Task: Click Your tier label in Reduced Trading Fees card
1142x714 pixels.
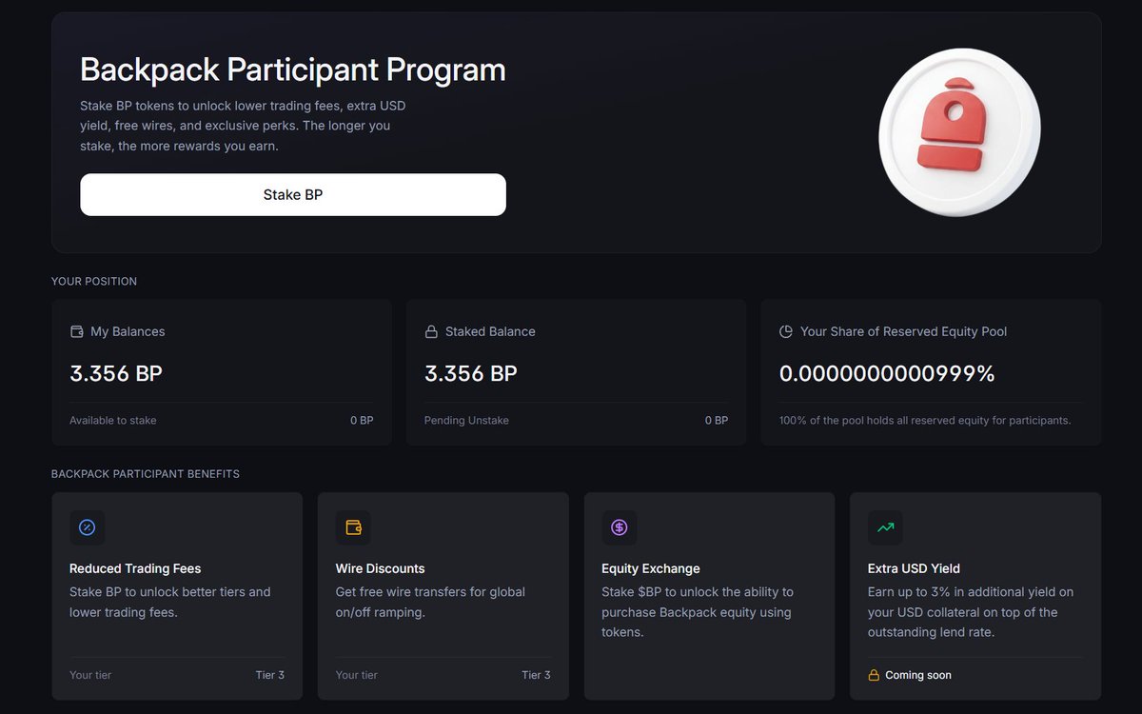Action: (x=90, y=675)
